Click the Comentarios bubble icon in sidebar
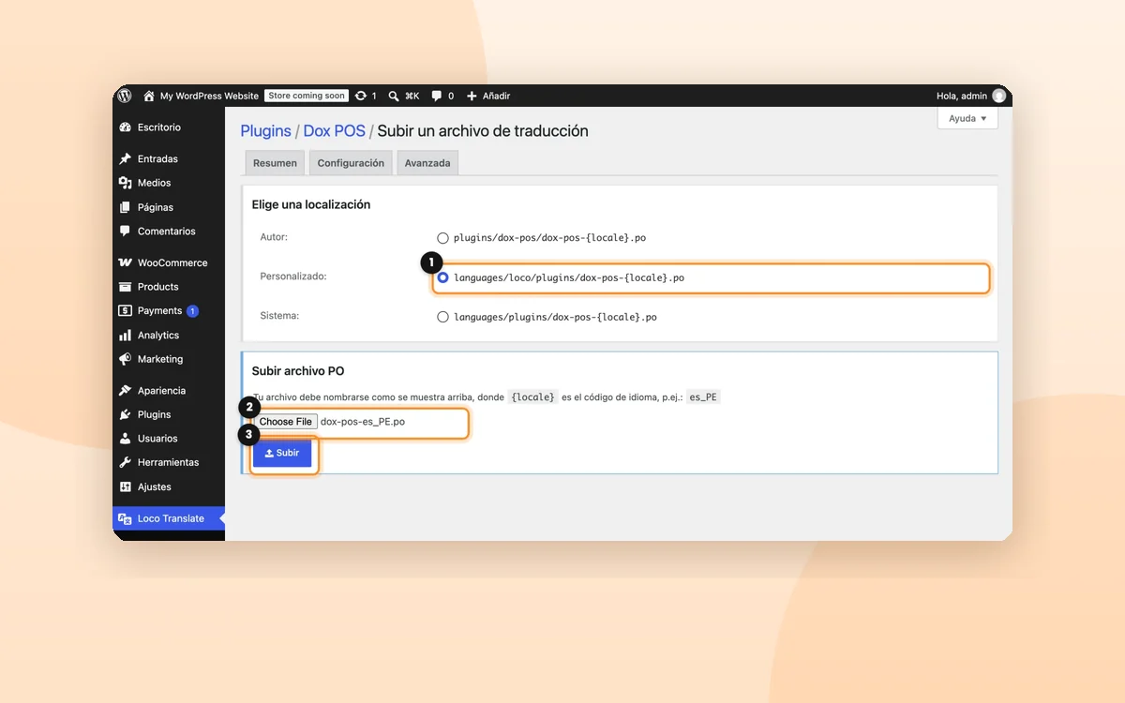 (x=125, y=231)
